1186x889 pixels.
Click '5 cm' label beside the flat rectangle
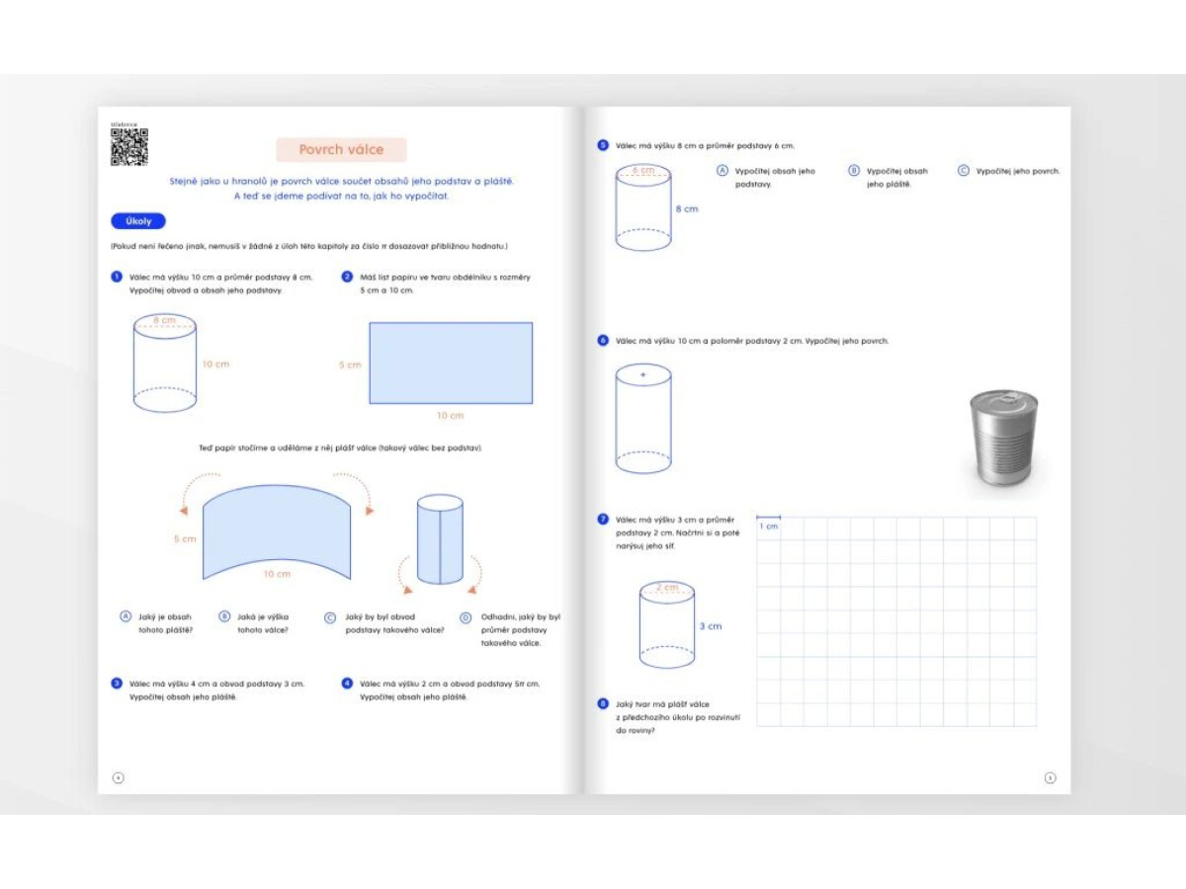click(x=351, y=364)
